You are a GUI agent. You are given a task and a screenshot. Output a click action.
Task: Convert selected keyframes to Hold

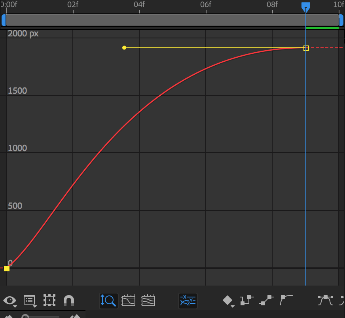(247, 301)
